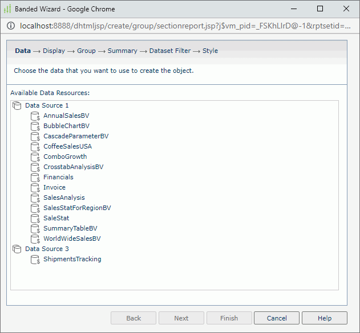Click the site info icon in address bar

coord(11,26)
